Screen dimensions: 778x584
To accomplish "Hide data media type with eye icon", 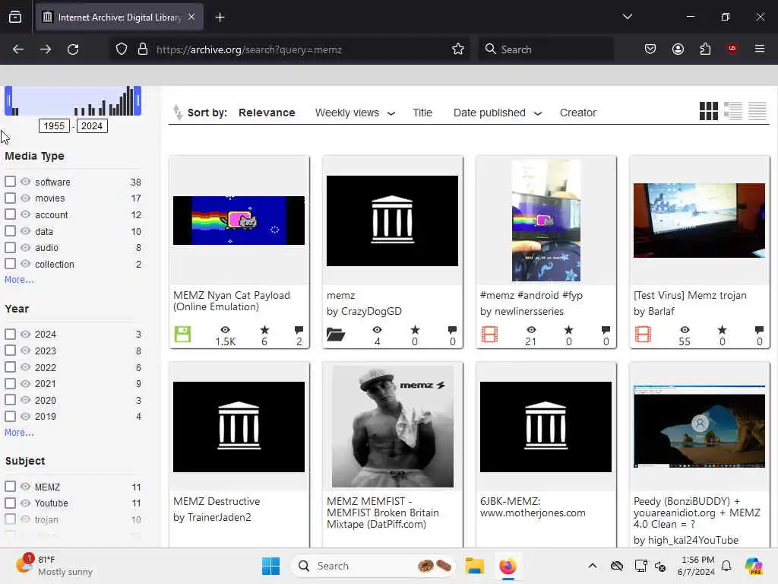I will point(25,231).
